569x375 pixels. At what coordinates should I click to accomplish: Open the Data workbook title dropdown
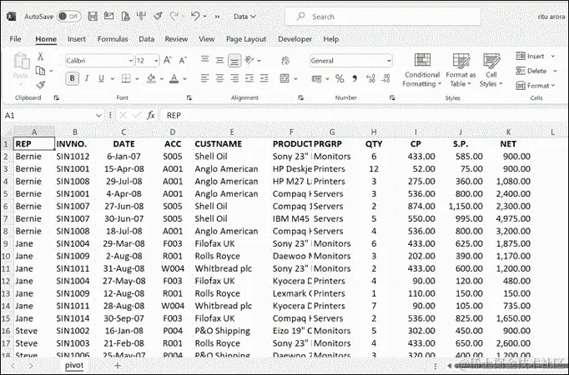pos(244,17)
